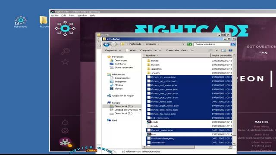Open the F.A.Q. link in Fightcade
276x155 pixels.
click(x=263, y=53)
